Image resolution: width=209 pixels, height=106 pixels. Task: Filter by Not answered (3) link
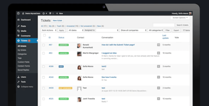pyautogui.click(x=88, y=26)
